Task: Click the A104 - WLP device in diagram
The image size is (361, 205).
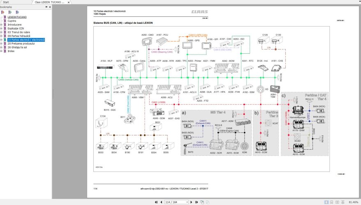Action: pyautogui.click(x=105, y=67)
